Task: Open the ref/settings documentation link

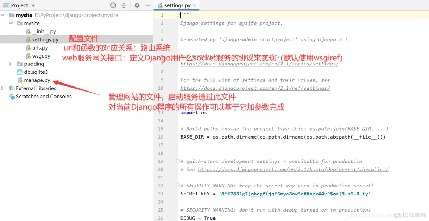Action: click(x=255, y=88)
